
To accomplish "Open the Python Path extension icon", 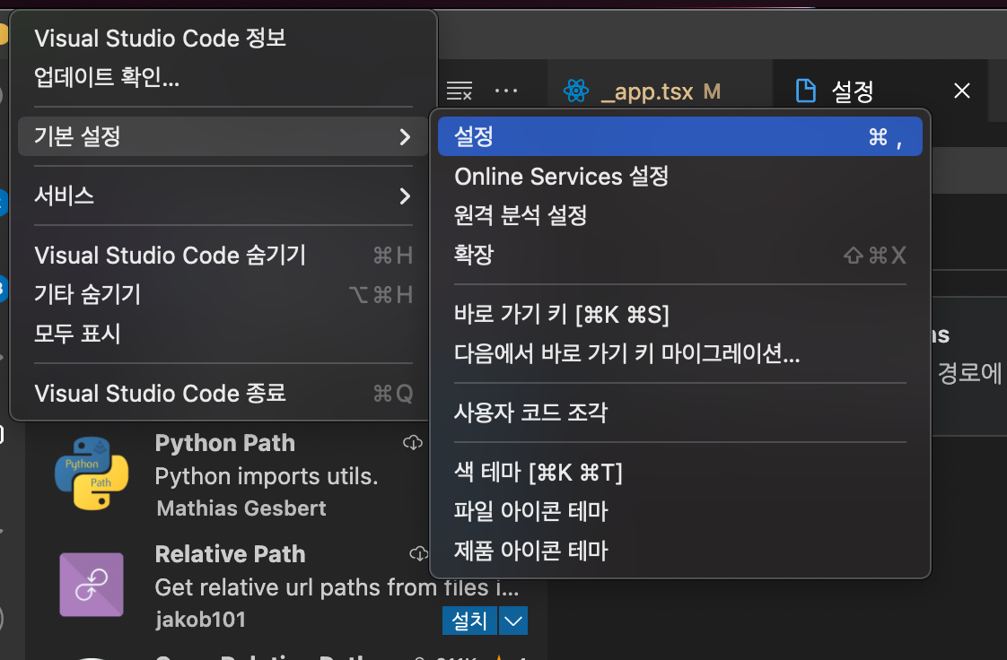I will click(92, 473).
